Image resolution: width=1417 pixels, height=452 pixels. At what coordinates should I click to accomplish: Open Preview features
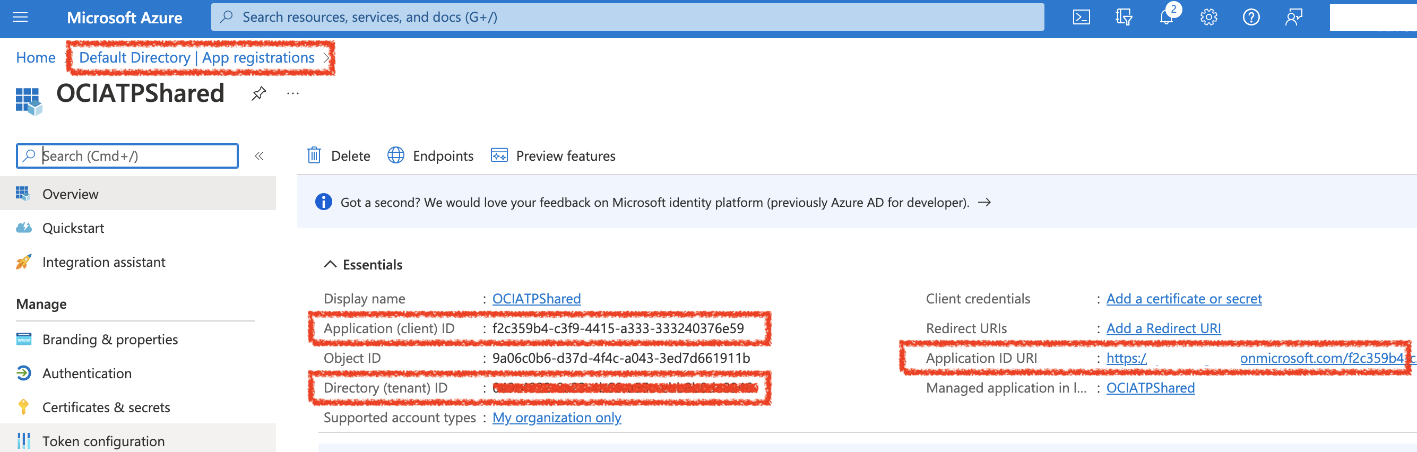(554, 155)
